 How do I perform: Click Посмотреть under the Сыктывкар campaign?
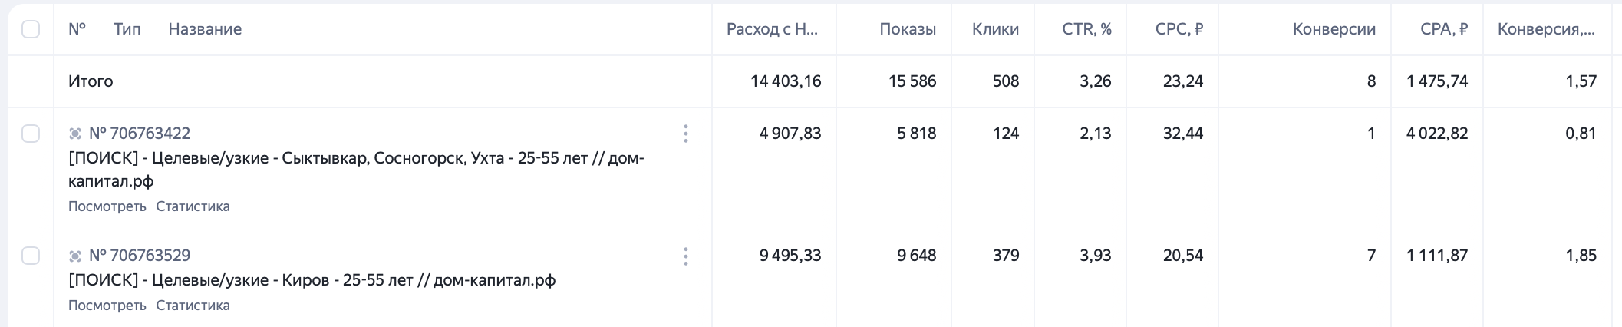107,206
